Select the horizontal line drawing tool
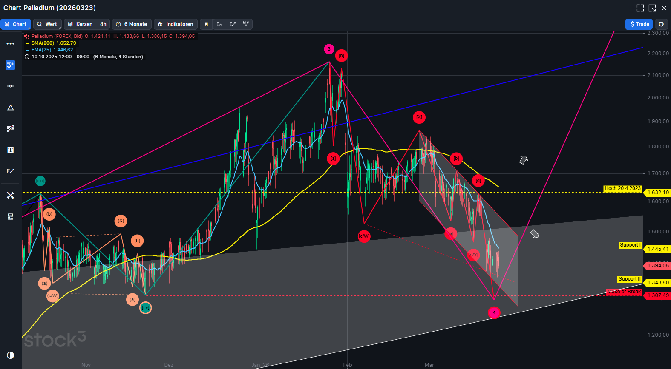This screenshot has height=369, width=671. click(x=11, y=86)
